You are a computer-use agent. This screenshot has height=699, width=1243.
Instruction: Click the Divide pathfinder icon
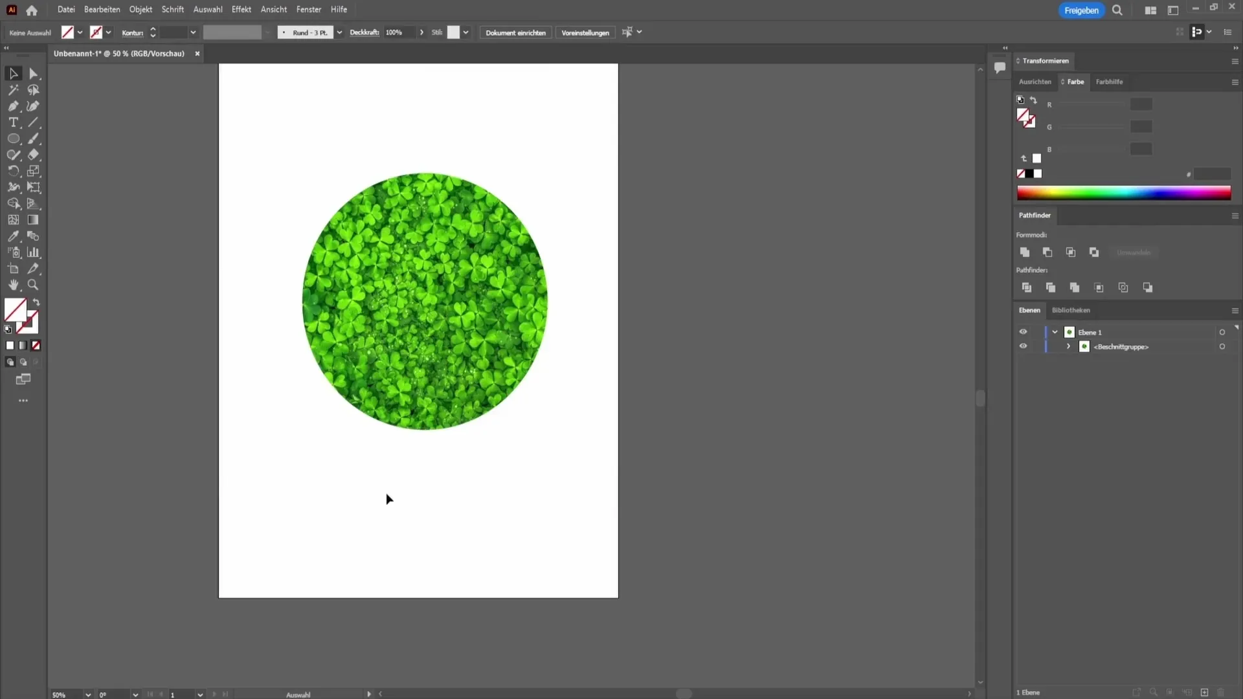[x=1027, y=287]
